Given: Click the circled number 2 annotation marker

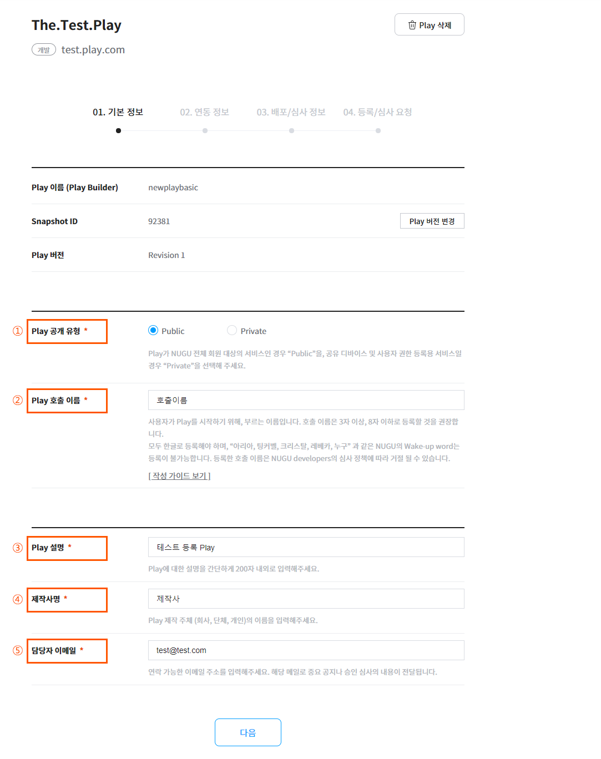Looking at the screenshot, I should point(18,401).
